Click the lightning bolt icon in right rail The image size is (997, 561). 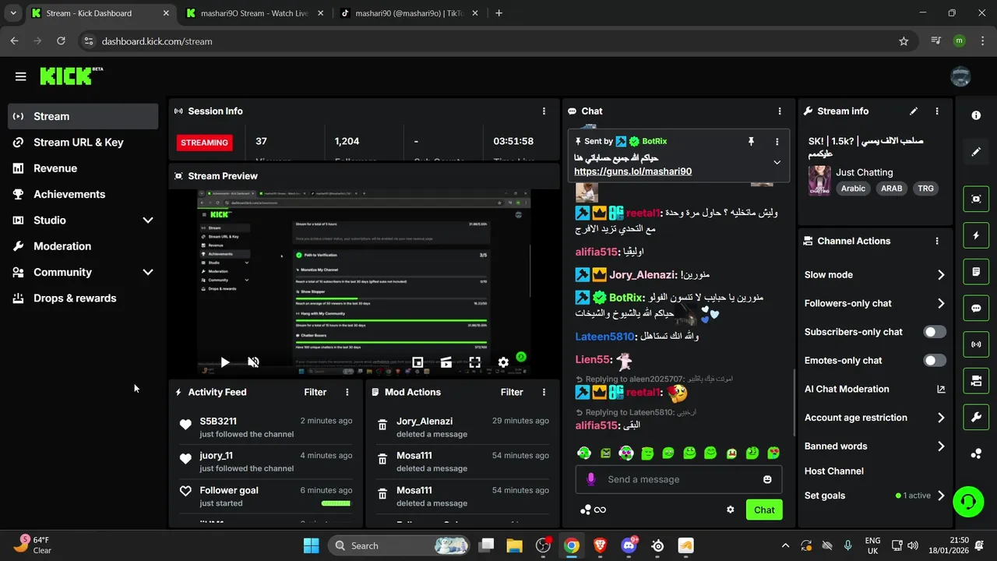[976, 235]
